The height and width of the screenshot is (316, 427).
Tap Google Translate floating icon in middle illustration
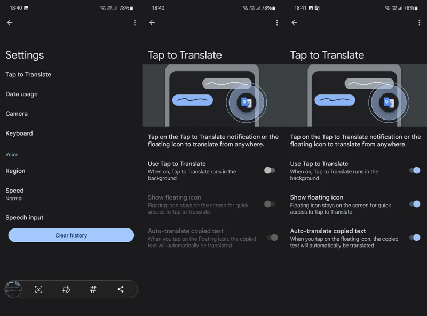[247, 102]
